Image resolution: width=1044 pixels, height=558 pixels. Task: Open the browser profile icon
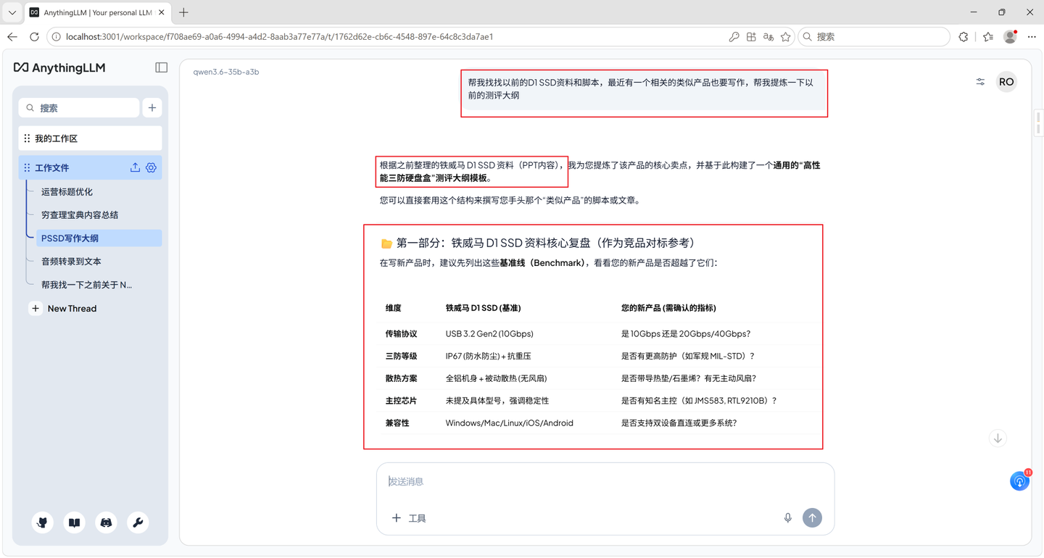(1010, 37)
